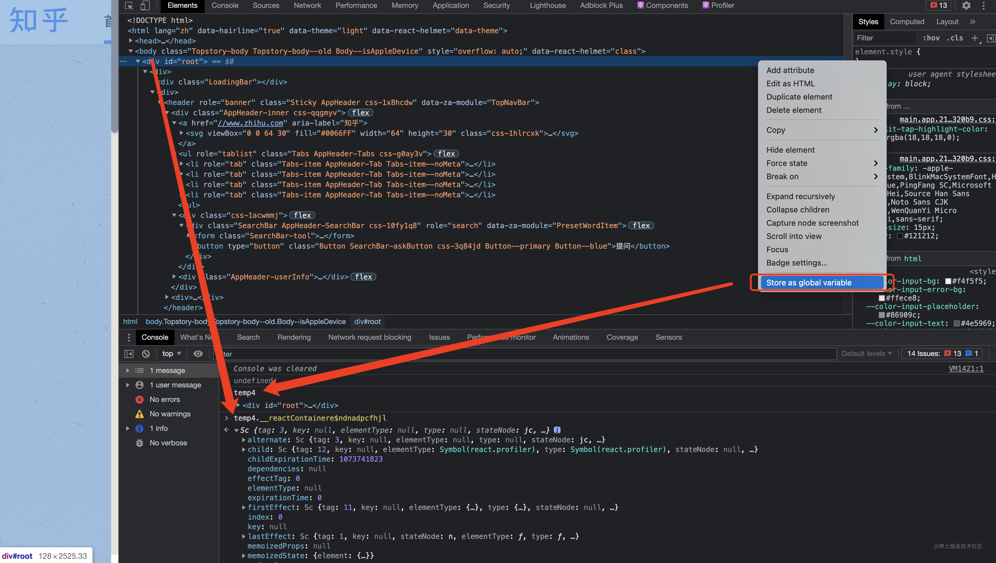This screenshot has height=563, width=996.
Task: Expand the 1 user message group
Action: [128, 385]
